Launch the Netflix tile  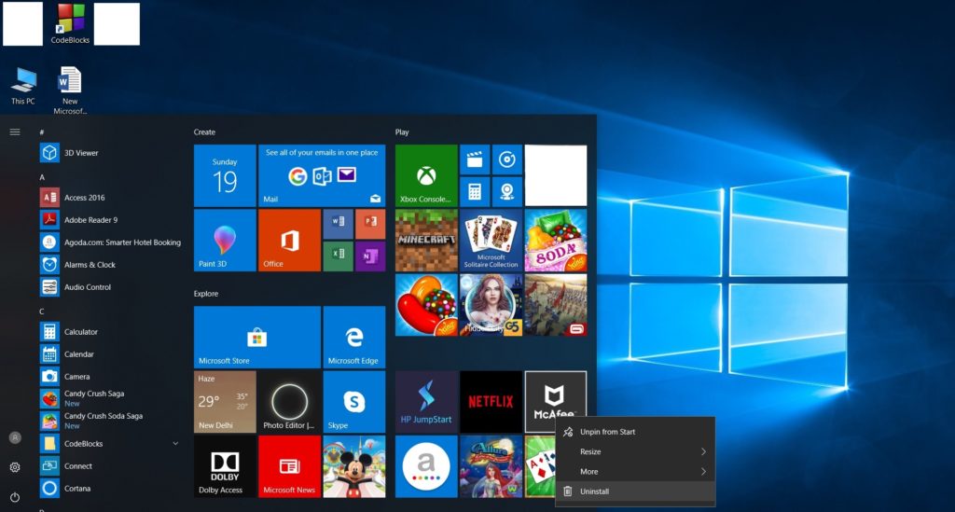pos(491,402)
